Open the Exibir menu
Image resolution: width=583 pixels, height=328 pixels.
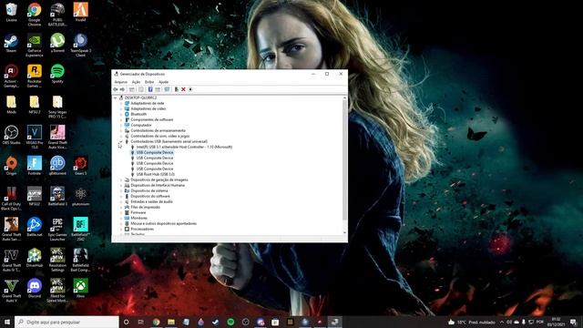pos(149,82)
